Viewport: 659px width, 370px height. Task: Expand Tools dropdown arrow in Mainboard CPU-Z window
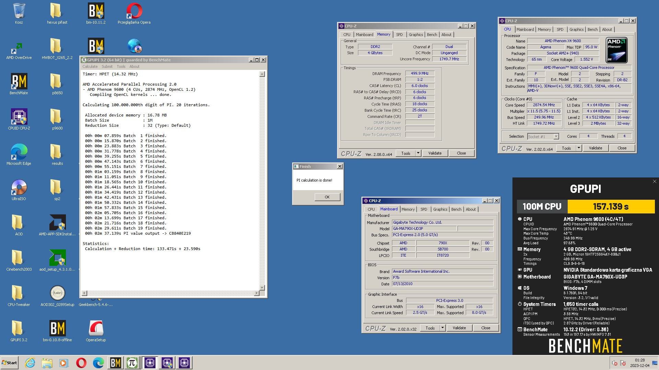pos(442,328)
